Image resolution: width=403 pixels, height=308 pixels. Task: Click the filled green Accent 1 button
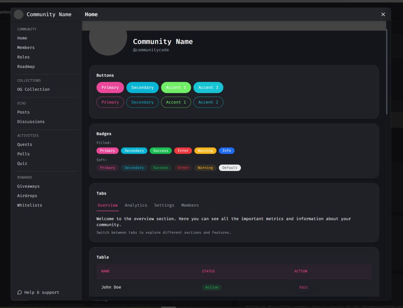click(x=176, y=87)
